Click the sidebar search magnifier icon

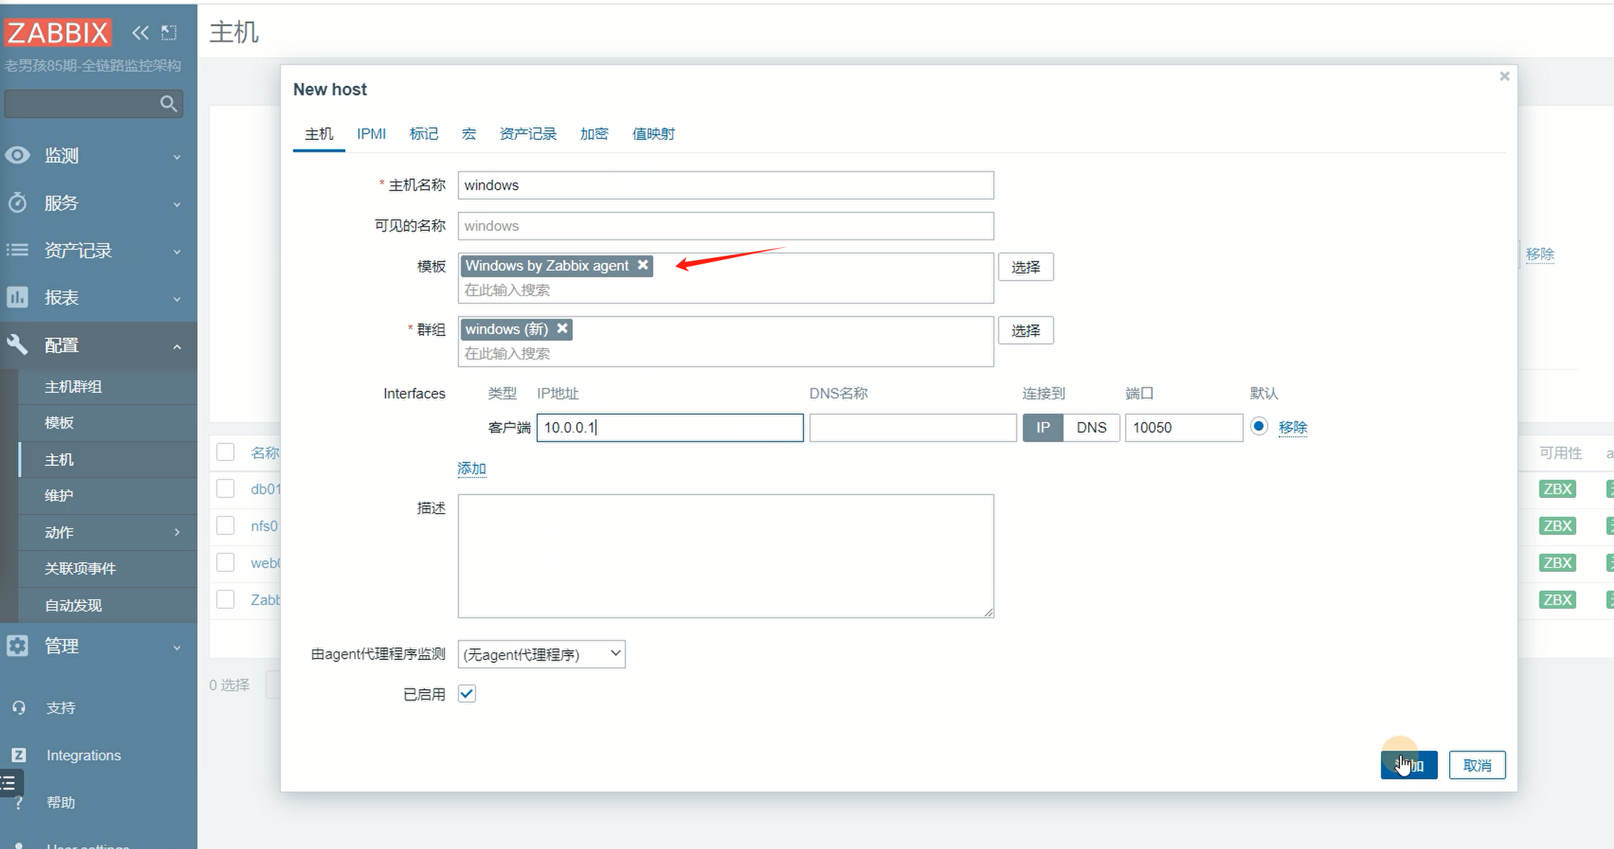tap(168, 104)
